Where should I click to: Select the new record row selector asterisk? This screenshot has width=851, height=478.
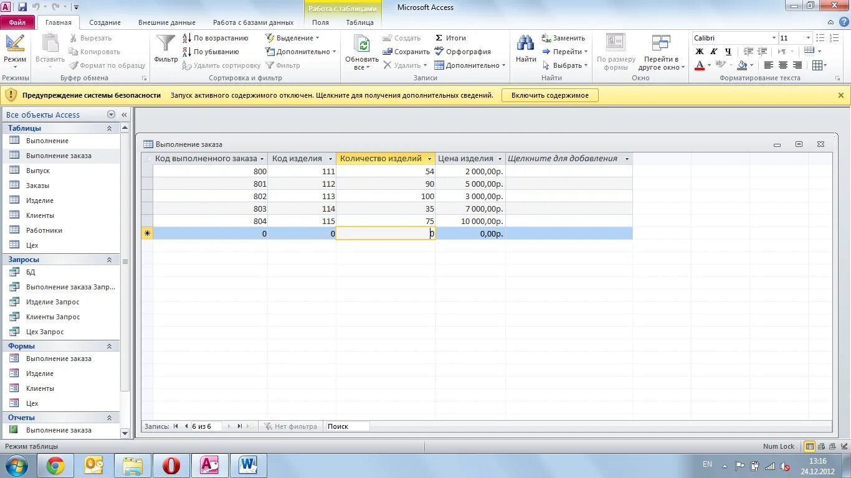click(147, 233)
